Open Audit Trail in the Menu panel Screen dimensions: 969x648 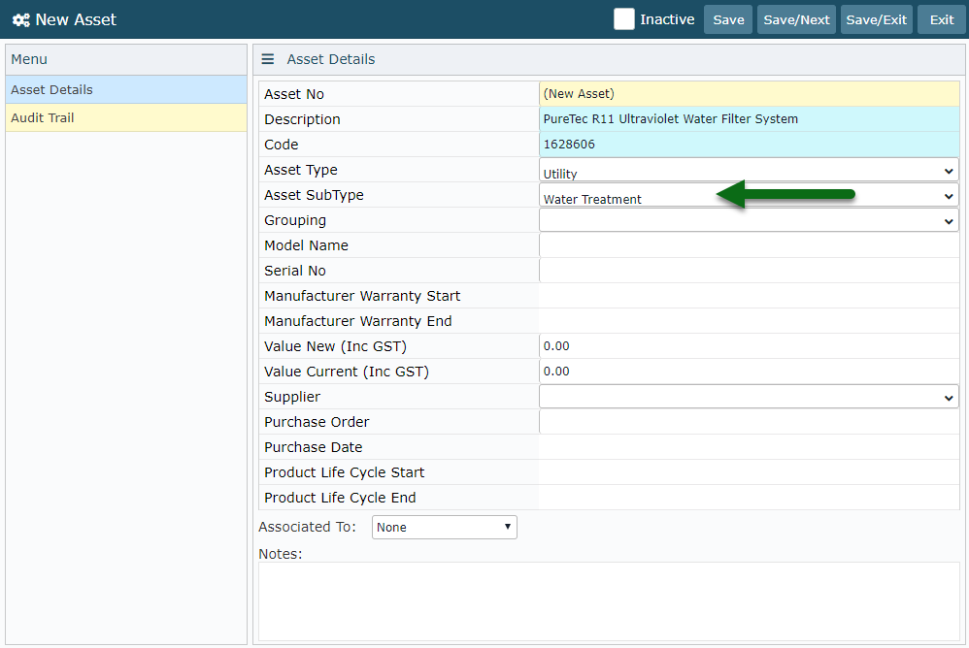coord(126,117)
